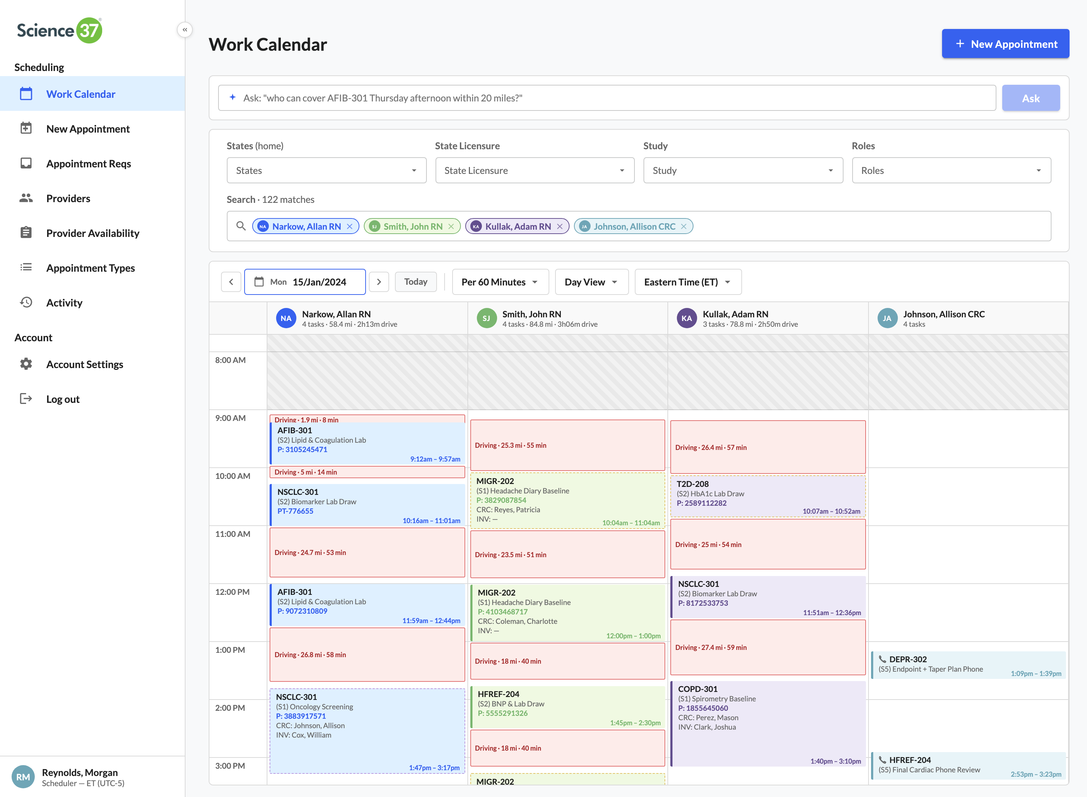Click the RM user avatar at bottom left

point(23,777)
